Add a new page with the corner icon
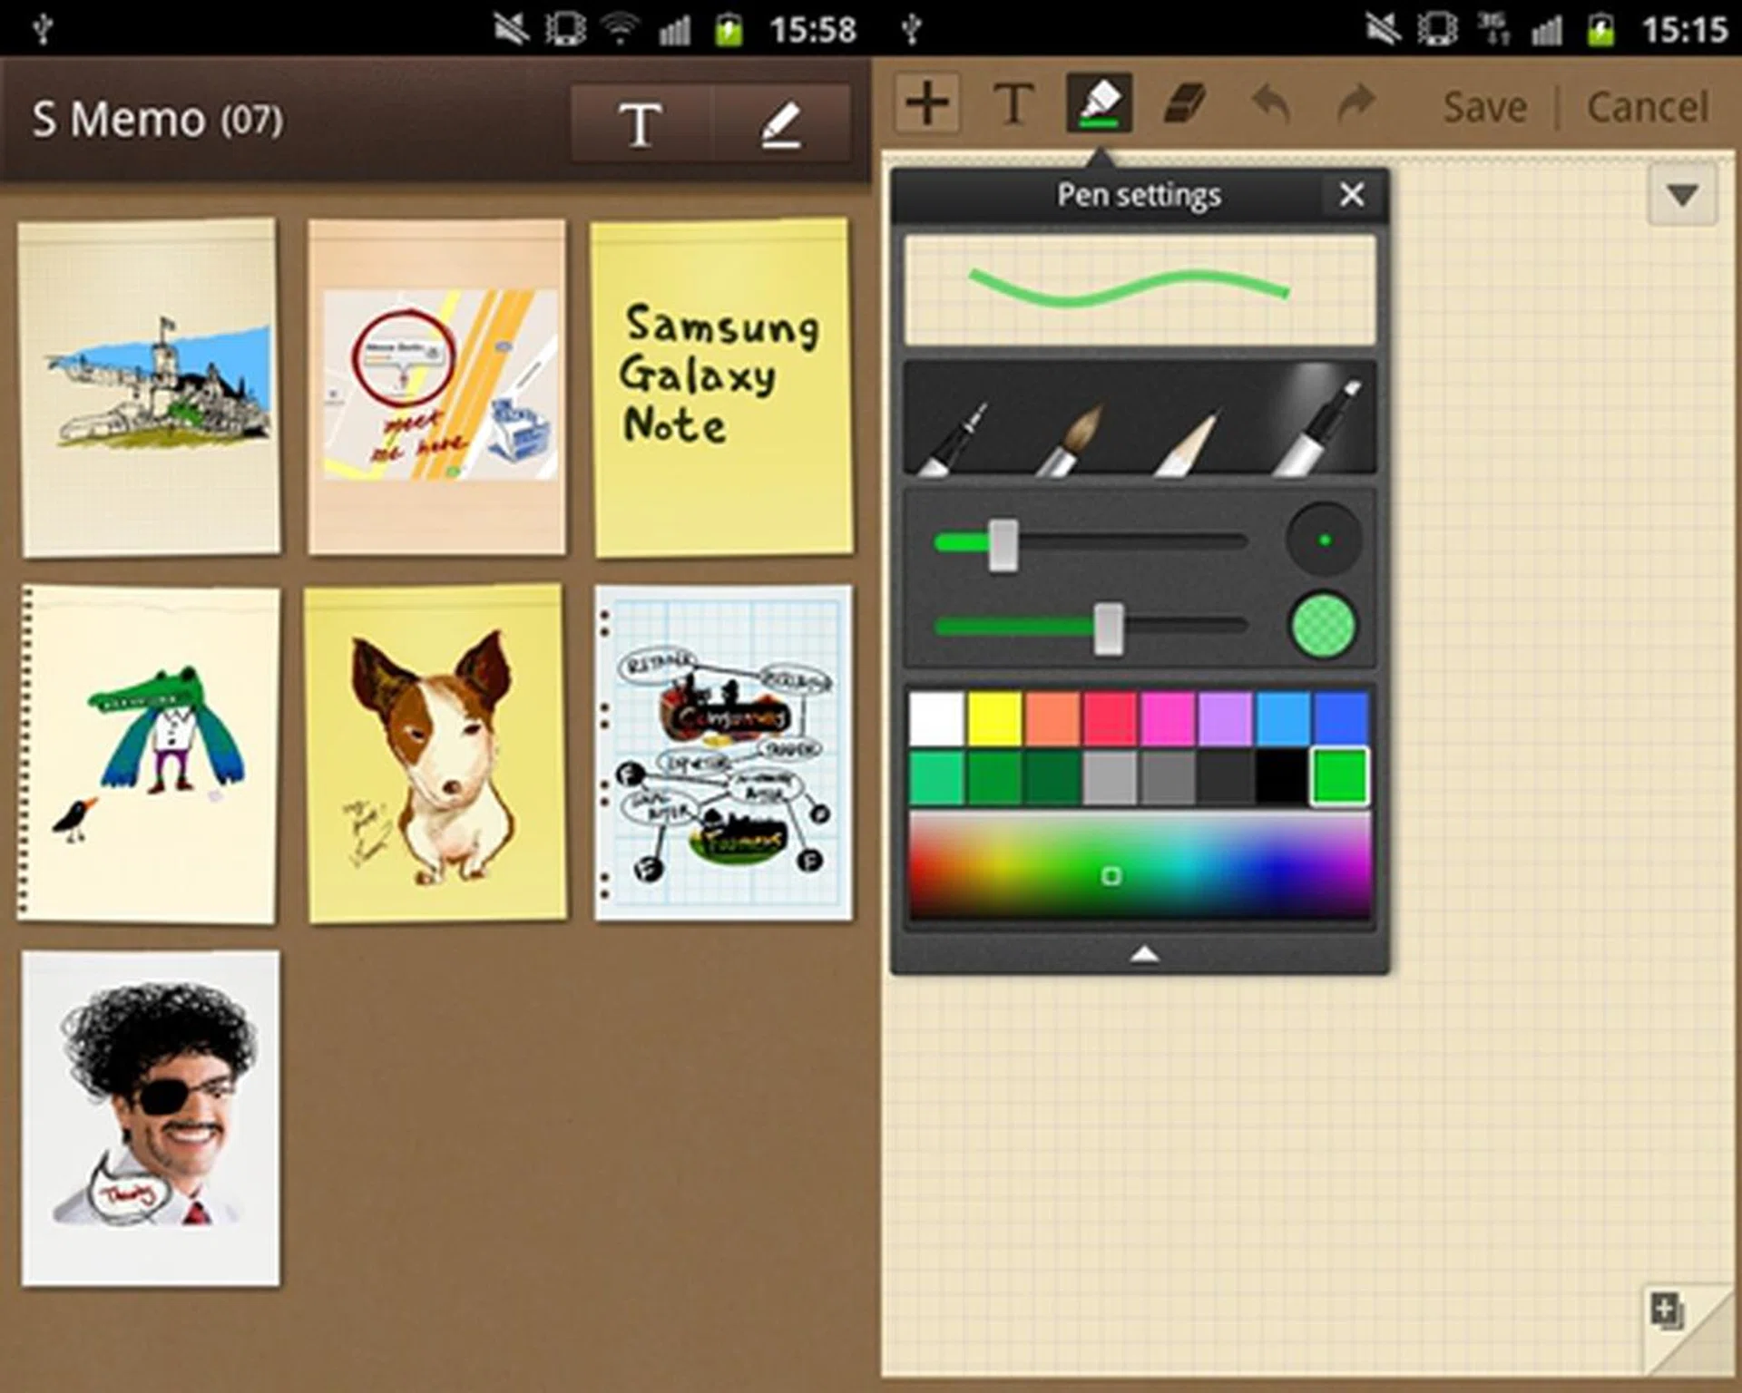The height and width of the screenshot is (1393, 1742). click(1667, 1311)
